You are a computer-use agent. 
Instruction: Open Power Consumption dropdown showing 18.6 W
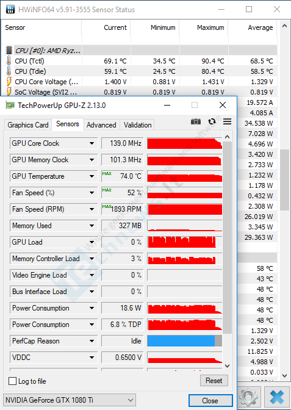[x=92, y=308]
